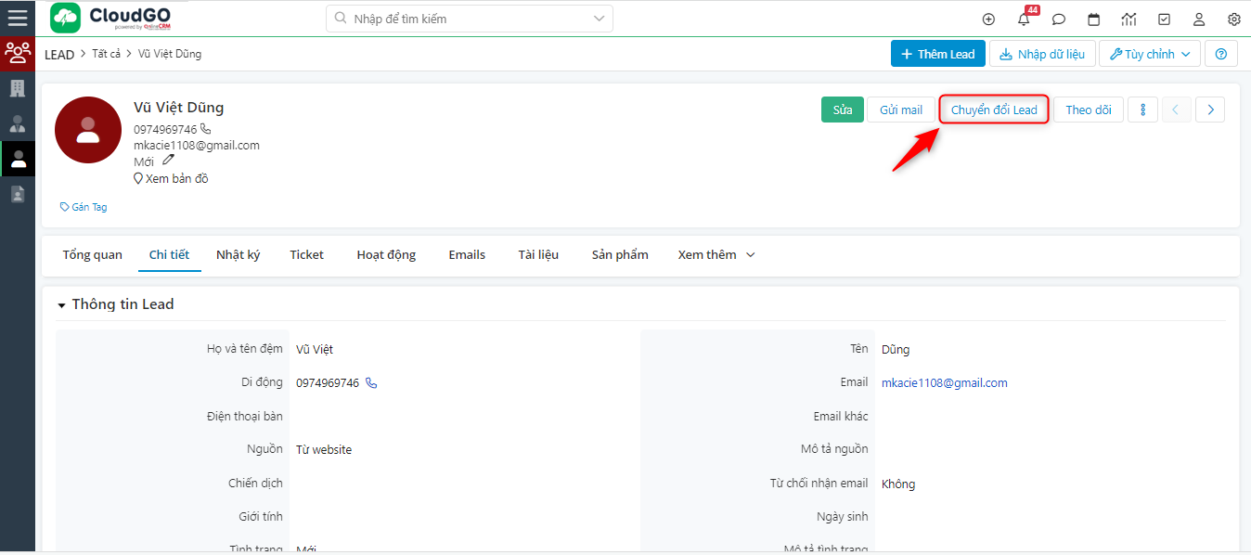
Task: Collapse the Thông tin Lead section
Action: [62, 305]
